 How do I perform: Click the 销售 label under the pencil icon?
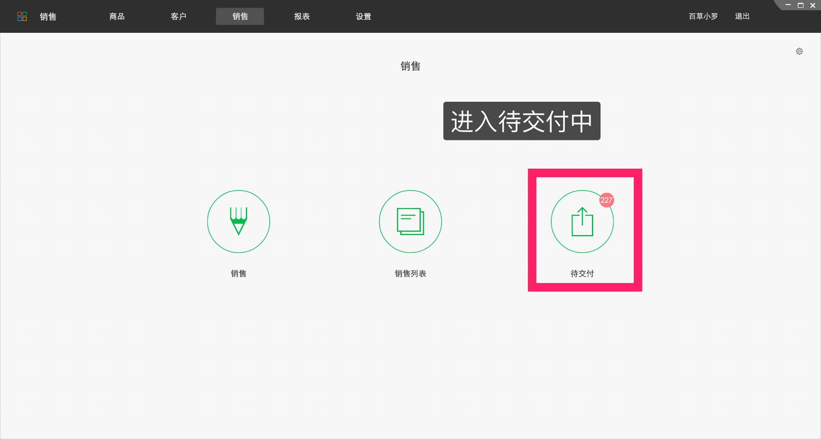pyautogui.click(x=239, y=274)
